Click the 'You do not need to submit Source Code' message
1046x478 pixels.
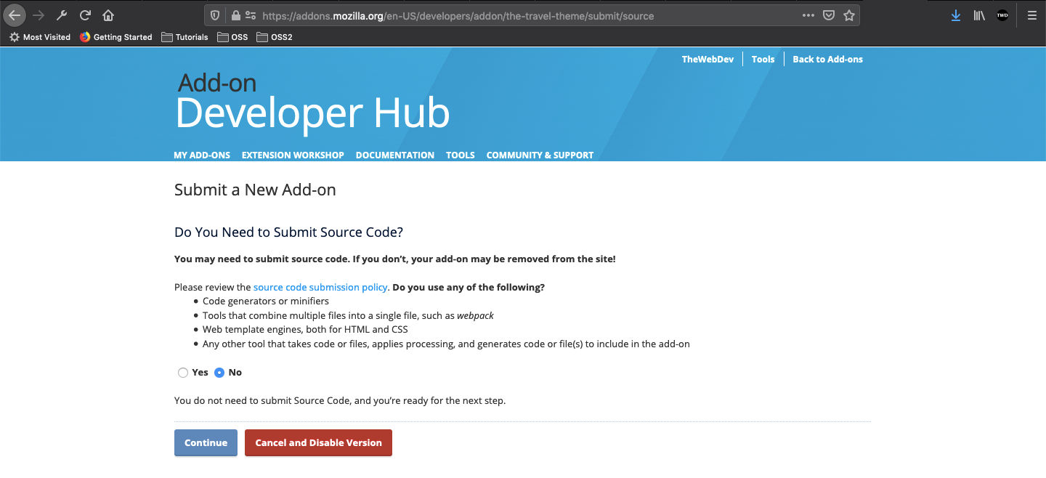click(x=340, y=401)
